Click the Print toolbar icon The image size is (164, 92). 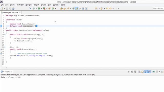[x=13, y=8]
